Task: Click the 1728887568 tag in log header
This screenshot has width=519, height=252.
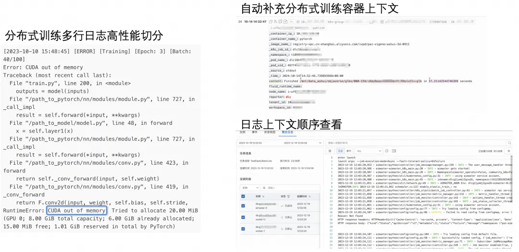Action: tap(438, 22)
